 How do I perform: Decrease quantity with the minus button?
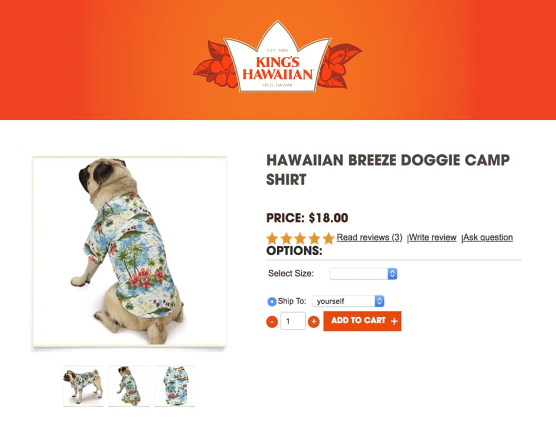tap(272, 322)
